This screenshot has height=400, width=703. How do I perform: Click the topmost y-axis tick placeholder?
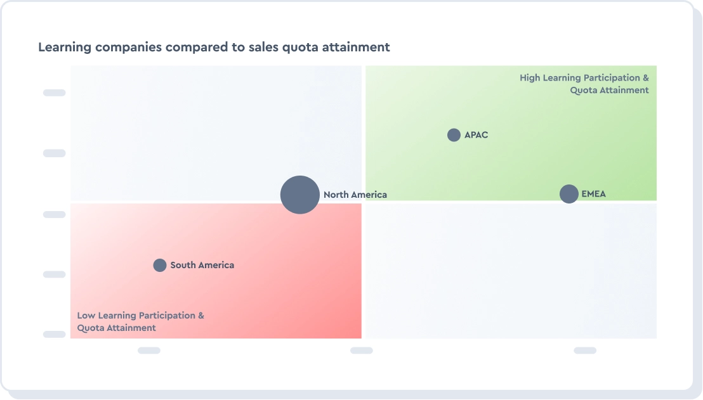pyautogui.click(x=55, y=93)
